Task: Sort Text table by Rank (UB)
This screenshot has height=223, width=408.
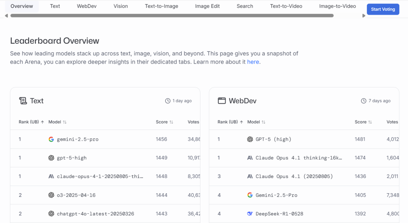Action: [31, 122]
